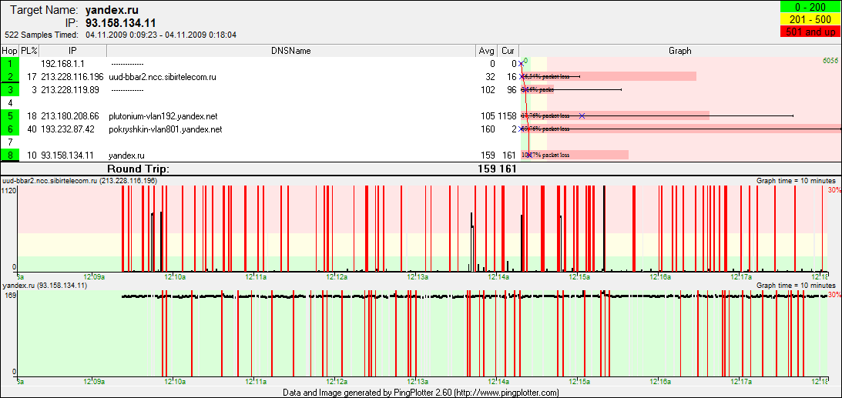Click the yandex.ru timeline graph title
842x398 pixels.
pyautogui.click(x=45, y=286)
